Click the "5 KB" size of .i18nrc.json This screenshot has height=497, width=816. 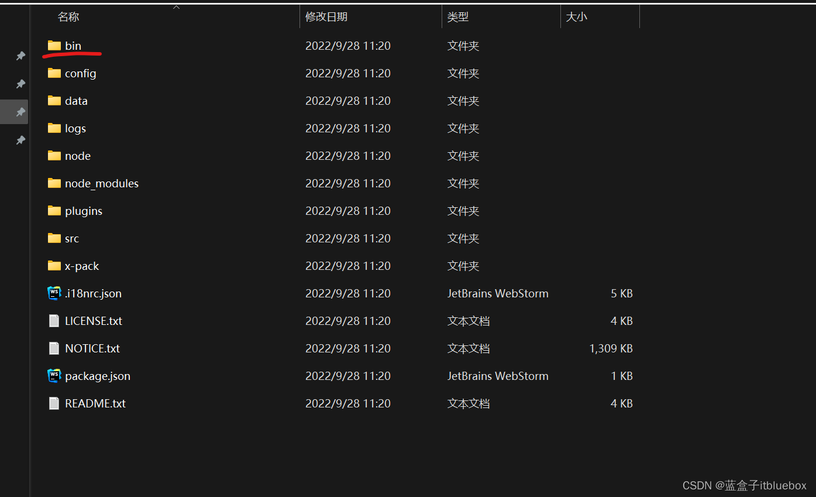tap(622, 293)
